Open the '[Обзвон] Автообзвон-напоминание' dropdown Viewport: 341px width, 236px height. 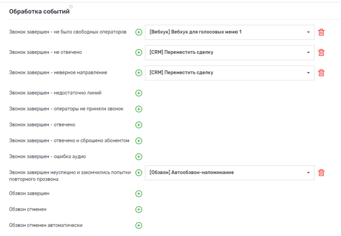pyautogui.click(x=308, y=173)
